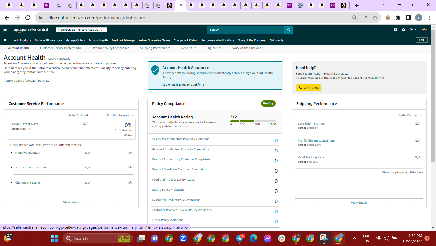Open Add Products in the top navigation
The image size is (436, 246).
22,40
